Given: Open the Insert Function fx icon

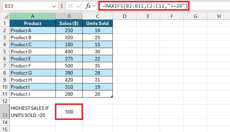Looking at the screenshot, I should pos(88,6).
